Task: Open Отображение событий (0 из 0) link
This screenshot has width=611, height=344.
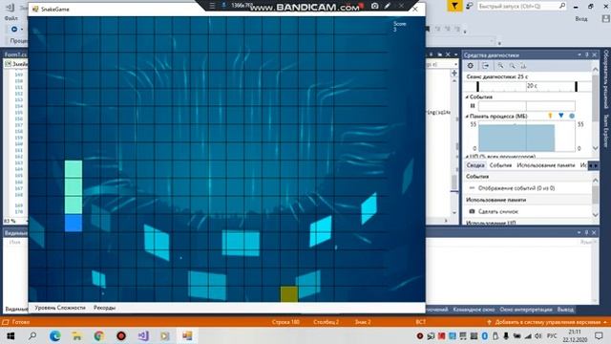Action: tap(516, 188)
